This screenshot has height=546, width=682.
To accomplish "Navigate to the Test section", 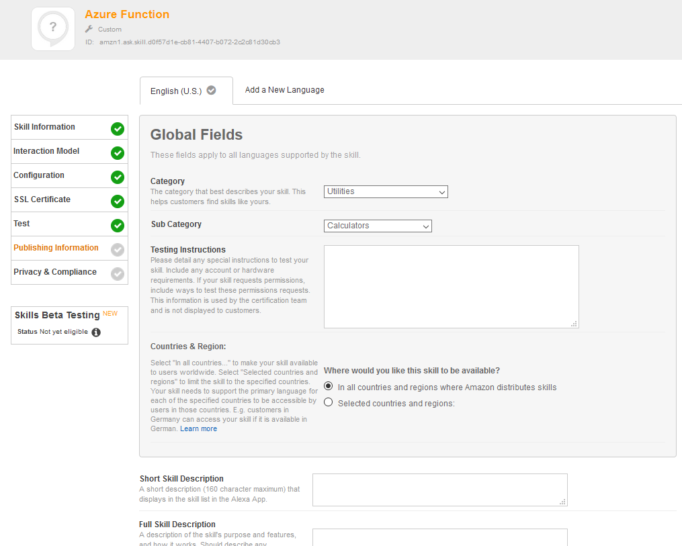I will (70, 224).
